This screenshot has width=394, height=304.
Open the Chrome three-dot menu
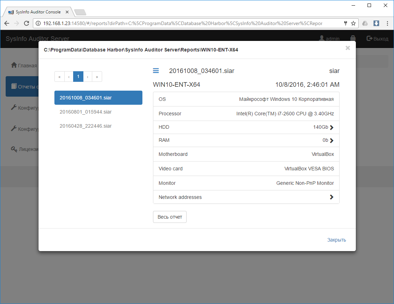pos(388,23)
